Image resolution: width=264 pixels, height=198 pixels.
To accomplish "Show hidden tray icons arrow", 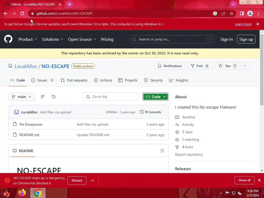I will (x=221, y=193).
